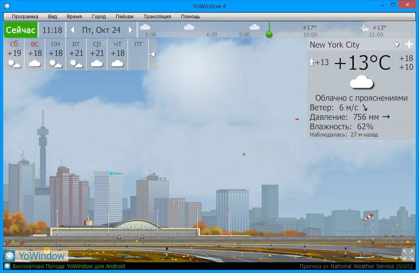Minimize the YoWindow 4 window

click(x=382, y=5)
